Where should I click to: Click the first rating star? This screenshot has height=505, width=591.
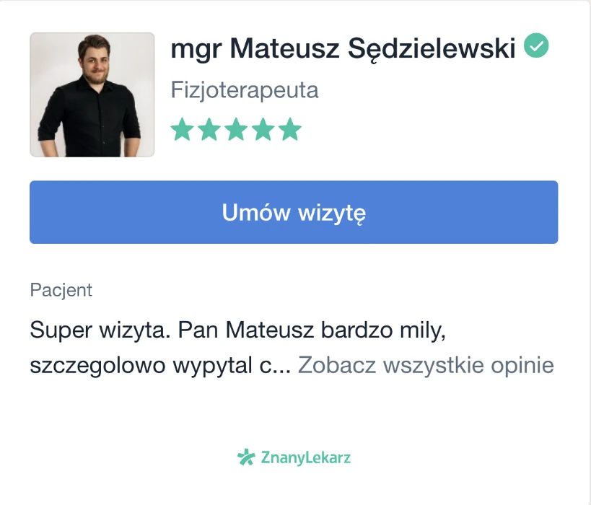(x=182, y=130)
